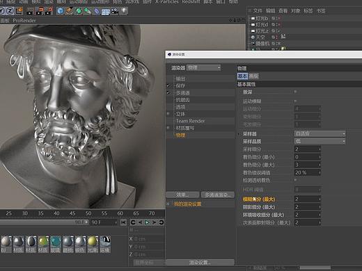The image size is (362, 271).
Task: Toggle the 景深 depth of field checkbox
Action: click(x=295, y=92)
